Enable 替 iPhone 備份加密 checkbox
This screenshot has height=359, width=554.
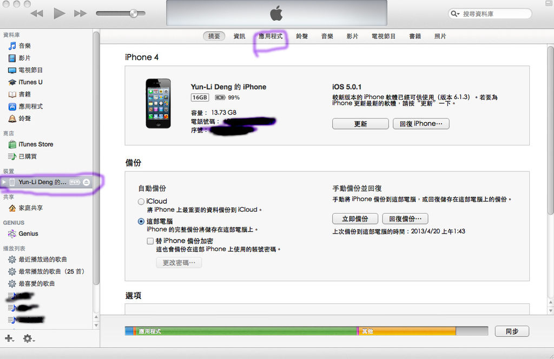pyautogui.click(x=150, y=241)
